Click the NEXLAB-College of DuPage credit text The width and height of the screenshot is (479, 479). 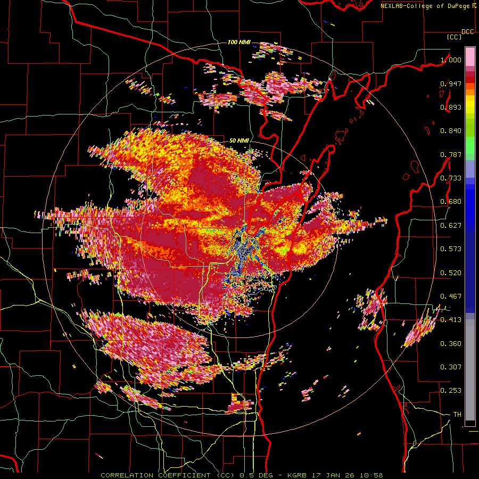pos(425,6)
